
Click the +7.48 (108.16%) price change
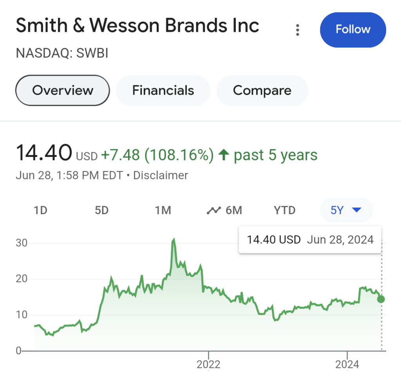(157, 155)
